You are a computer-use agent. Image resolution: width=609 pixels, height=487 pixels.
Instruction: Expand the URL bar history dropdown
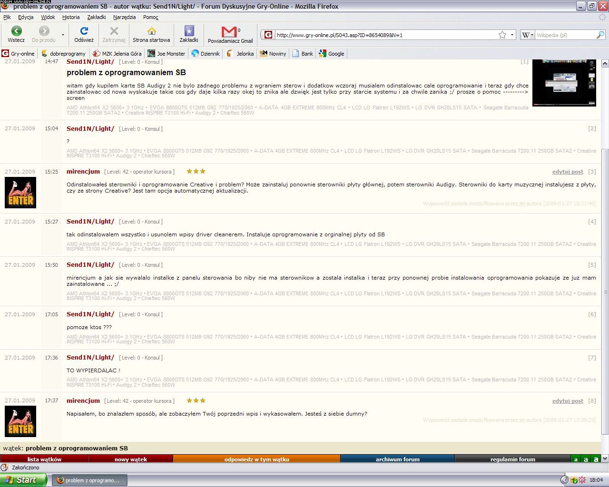(512, 35)
